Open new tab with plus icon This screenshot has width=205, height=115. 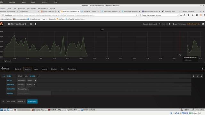(x=204, y=11)
